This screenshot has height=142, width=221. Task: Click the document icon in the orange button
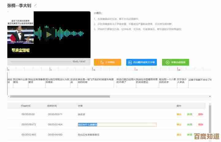pyautogui.click(x=102, y=62)
